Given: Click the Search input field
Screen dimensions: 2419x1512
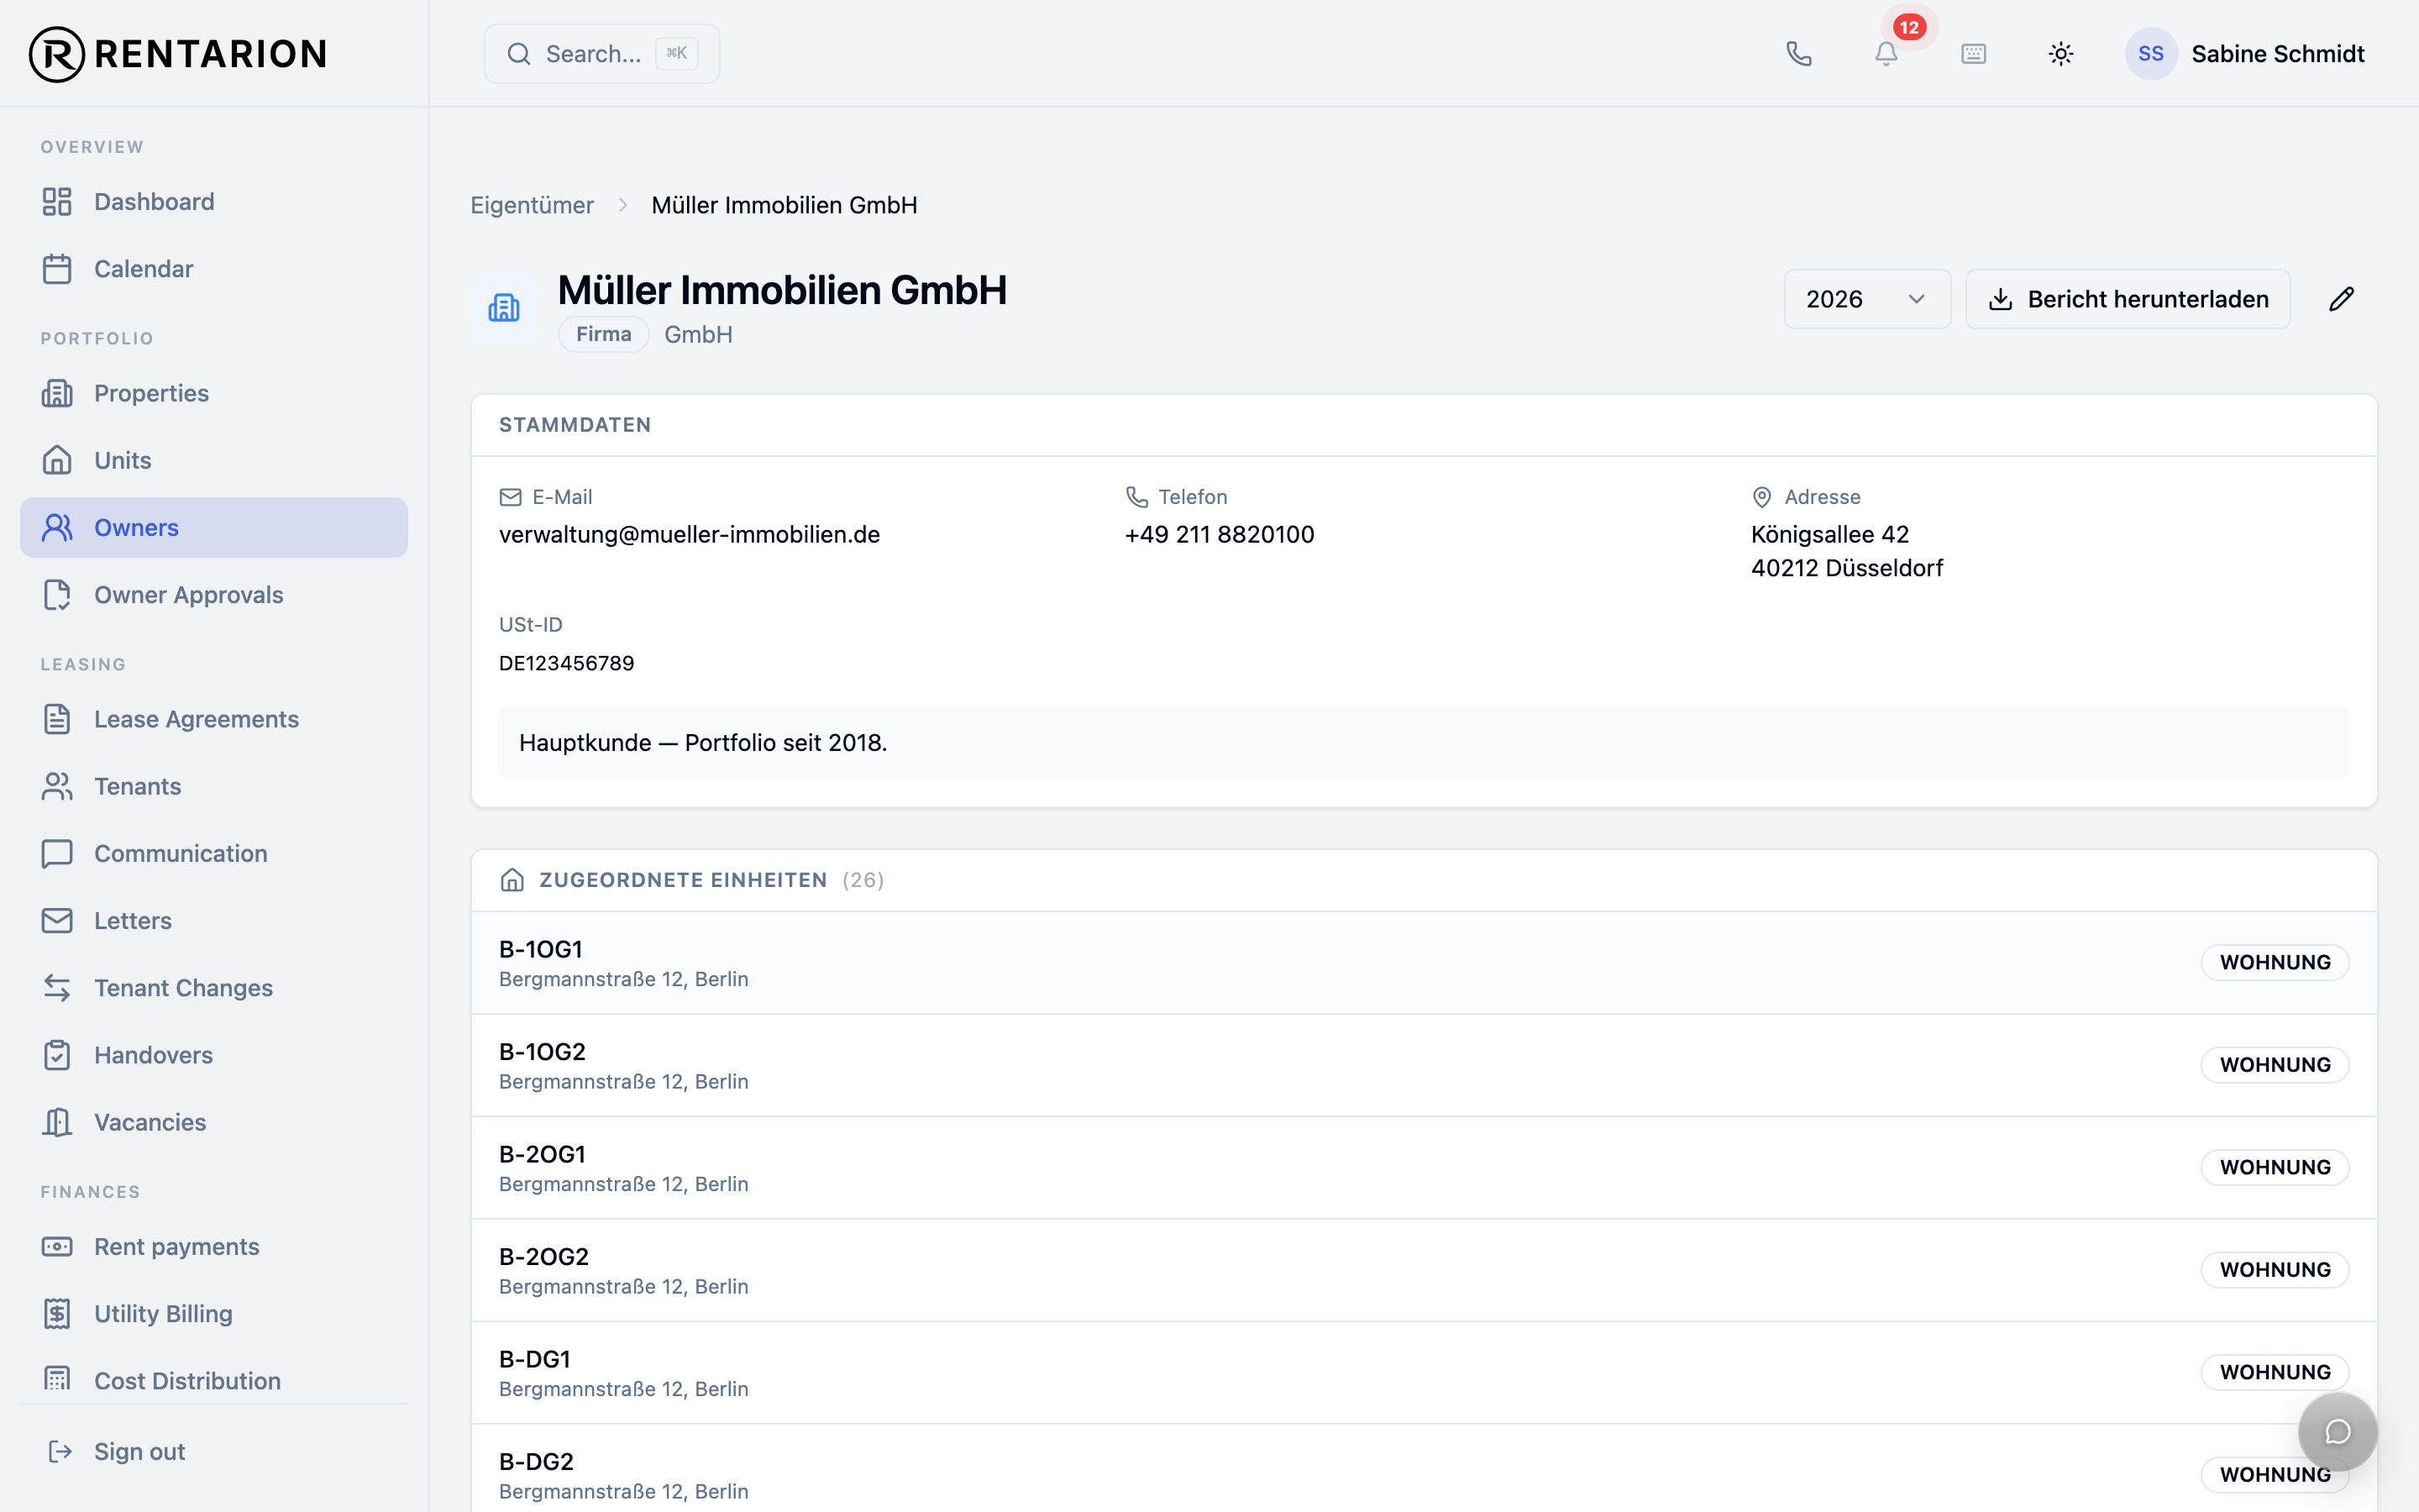Looking at the screenshot, I should [x=601, y=54].
